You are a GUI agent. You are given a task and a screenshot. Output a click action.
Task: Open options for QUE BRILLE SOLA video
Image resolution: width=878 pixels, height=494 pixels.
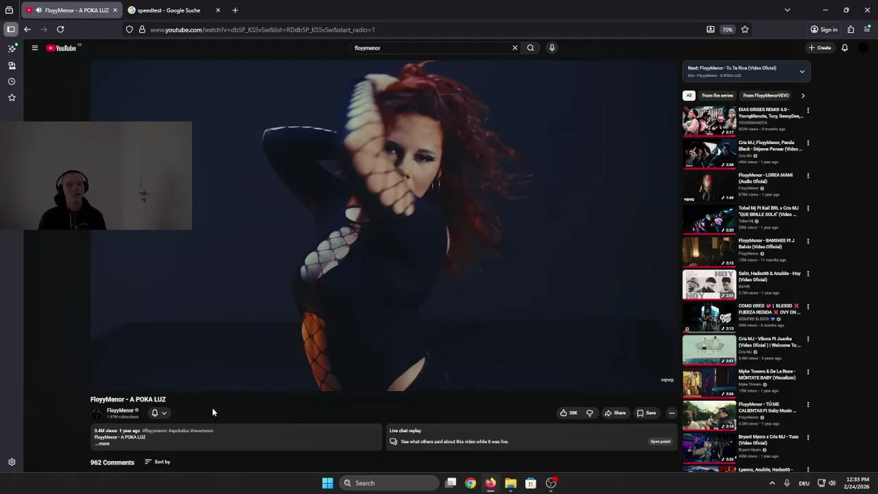coord(808,209)
